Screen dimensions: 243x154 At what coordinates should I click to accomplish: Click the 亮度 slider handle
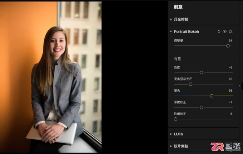click(x=202, y=73)
